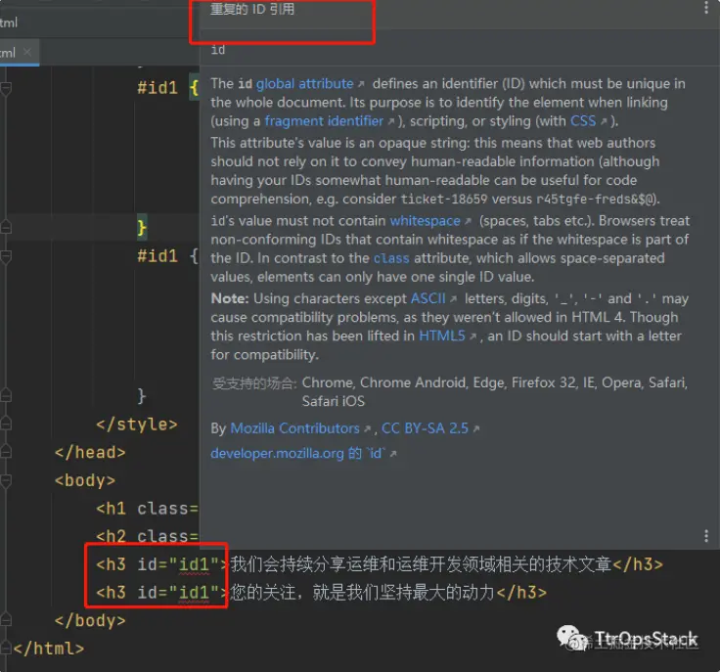
Task: Collapse the second #id1 CSS block
Action: (6, 257)
